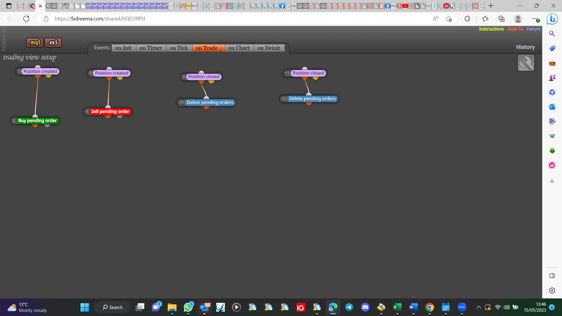This screenshot has height=316, width=562.
Task: Open Discord from the taskbar
Action: tap(365, 307)
